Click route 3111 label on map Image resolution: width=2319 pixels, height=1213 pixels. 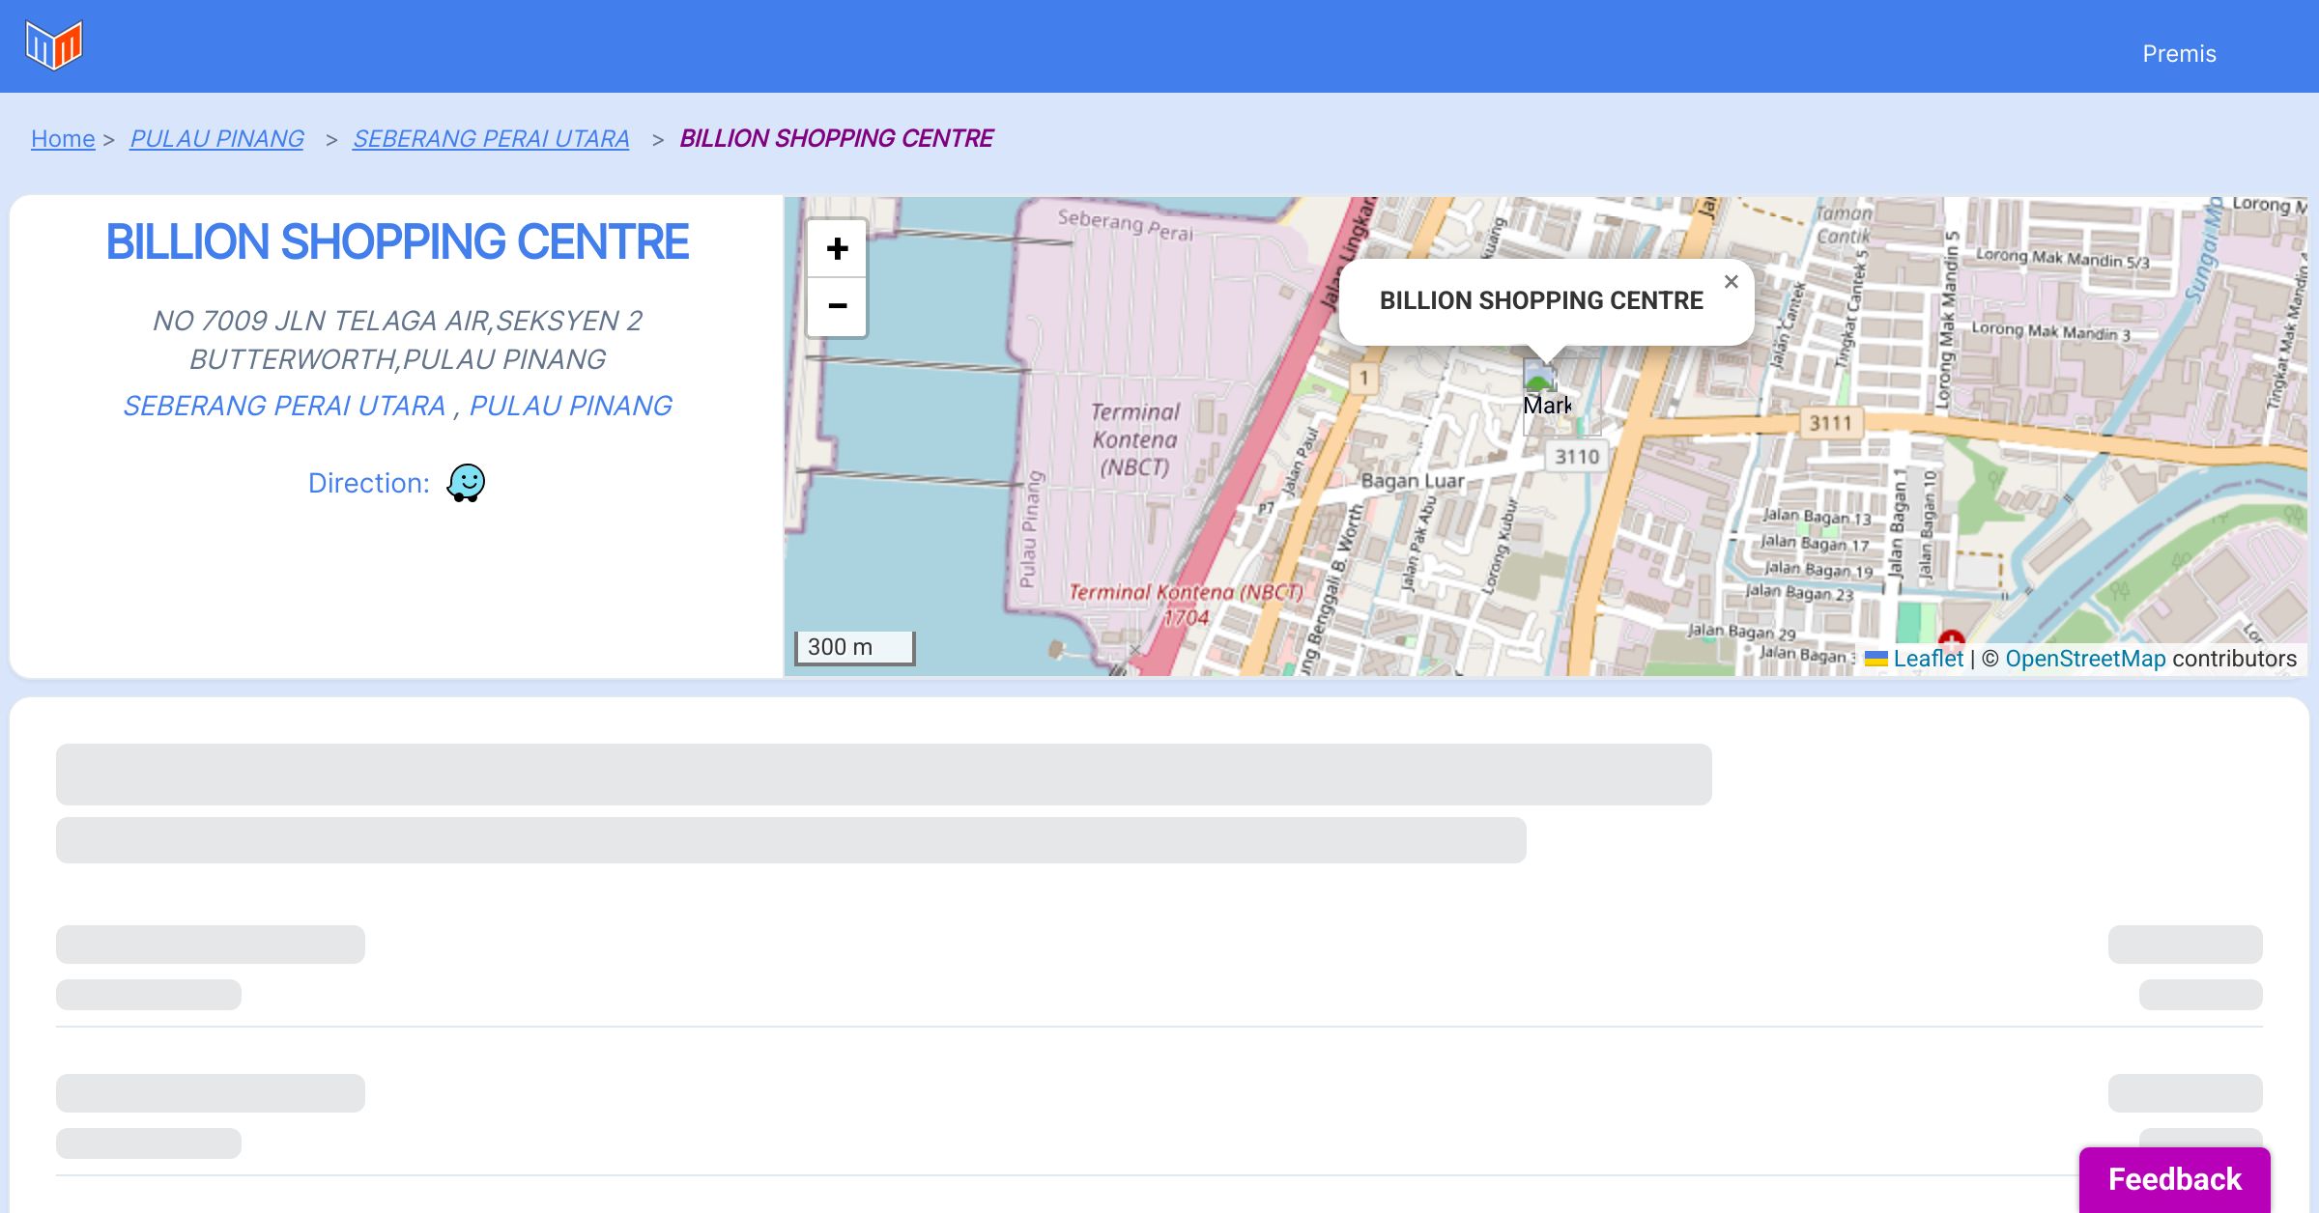[1830, 423]
